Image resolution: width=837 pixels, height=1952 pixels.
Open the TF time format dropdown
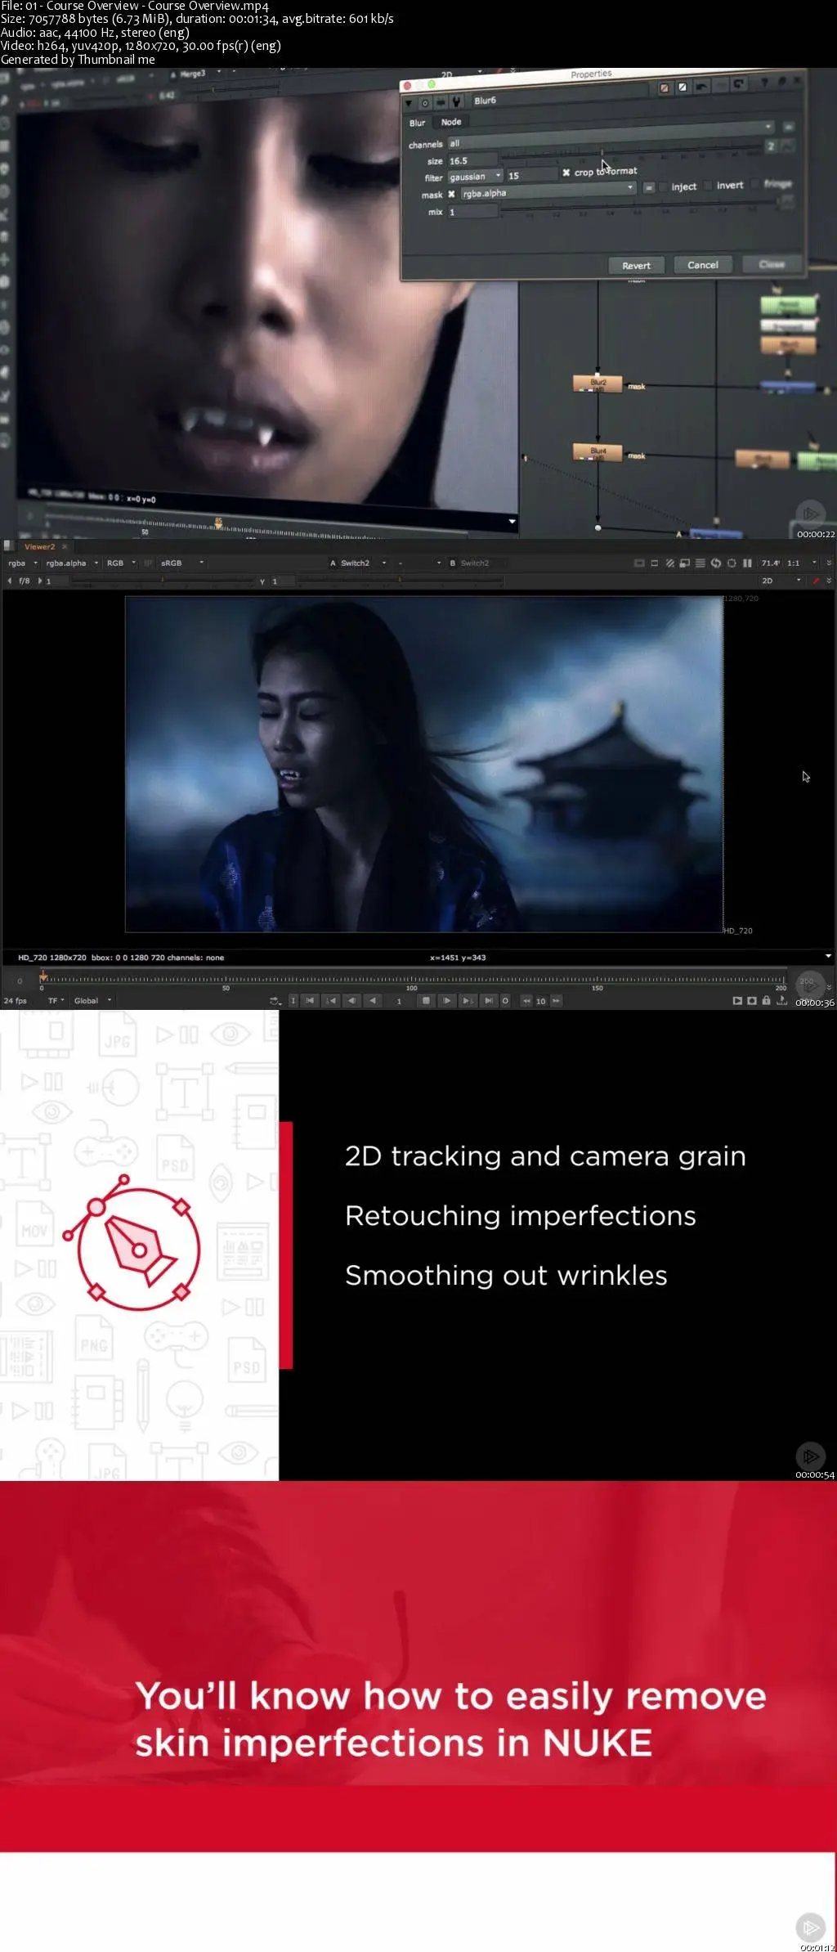(x=56, y=1000)
